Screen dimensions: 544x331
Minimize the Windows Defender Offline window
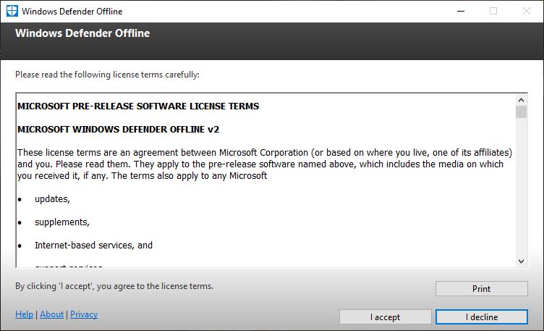click(x=461, y=11)
